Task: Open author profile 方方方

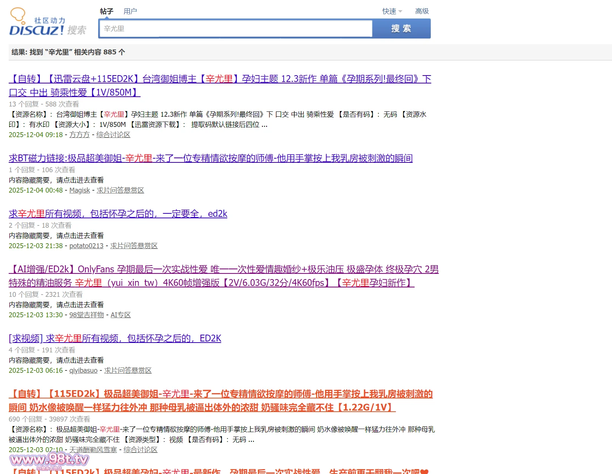Action: point(79,135)
